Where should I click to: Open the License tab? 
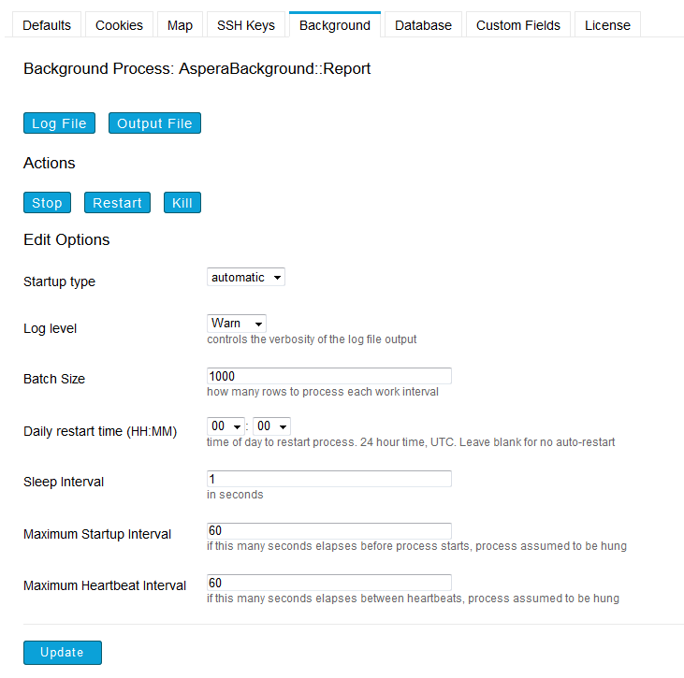pyautogui.click(x=607, y=25)
